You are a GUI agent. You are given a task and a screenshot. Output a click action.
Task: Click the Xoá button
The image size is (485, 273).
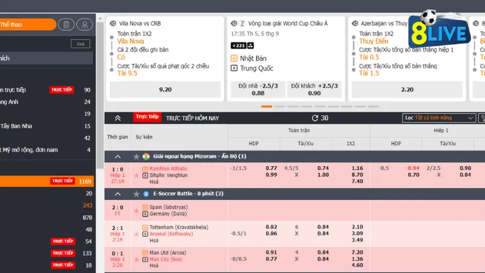[80, 44]
